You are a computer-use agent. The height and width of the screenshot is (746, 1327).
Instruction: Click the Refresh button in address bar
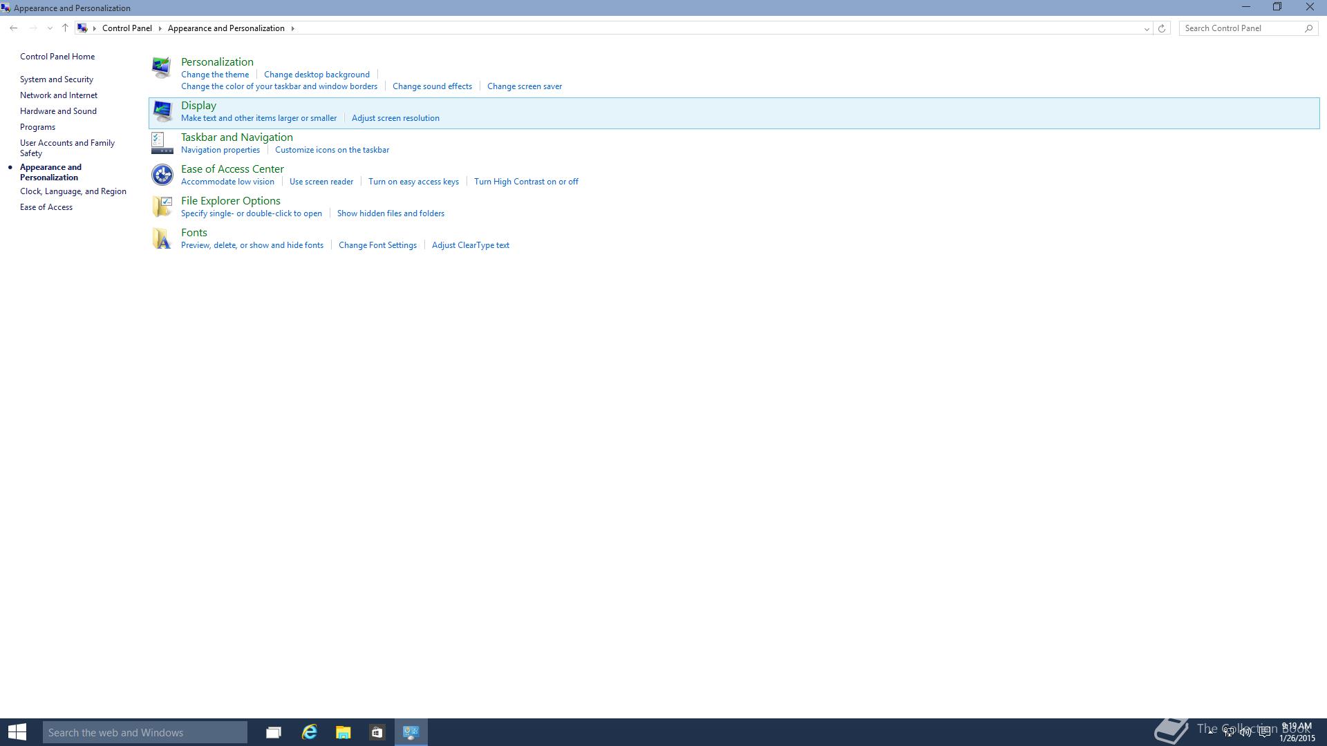coord(1162,28)
